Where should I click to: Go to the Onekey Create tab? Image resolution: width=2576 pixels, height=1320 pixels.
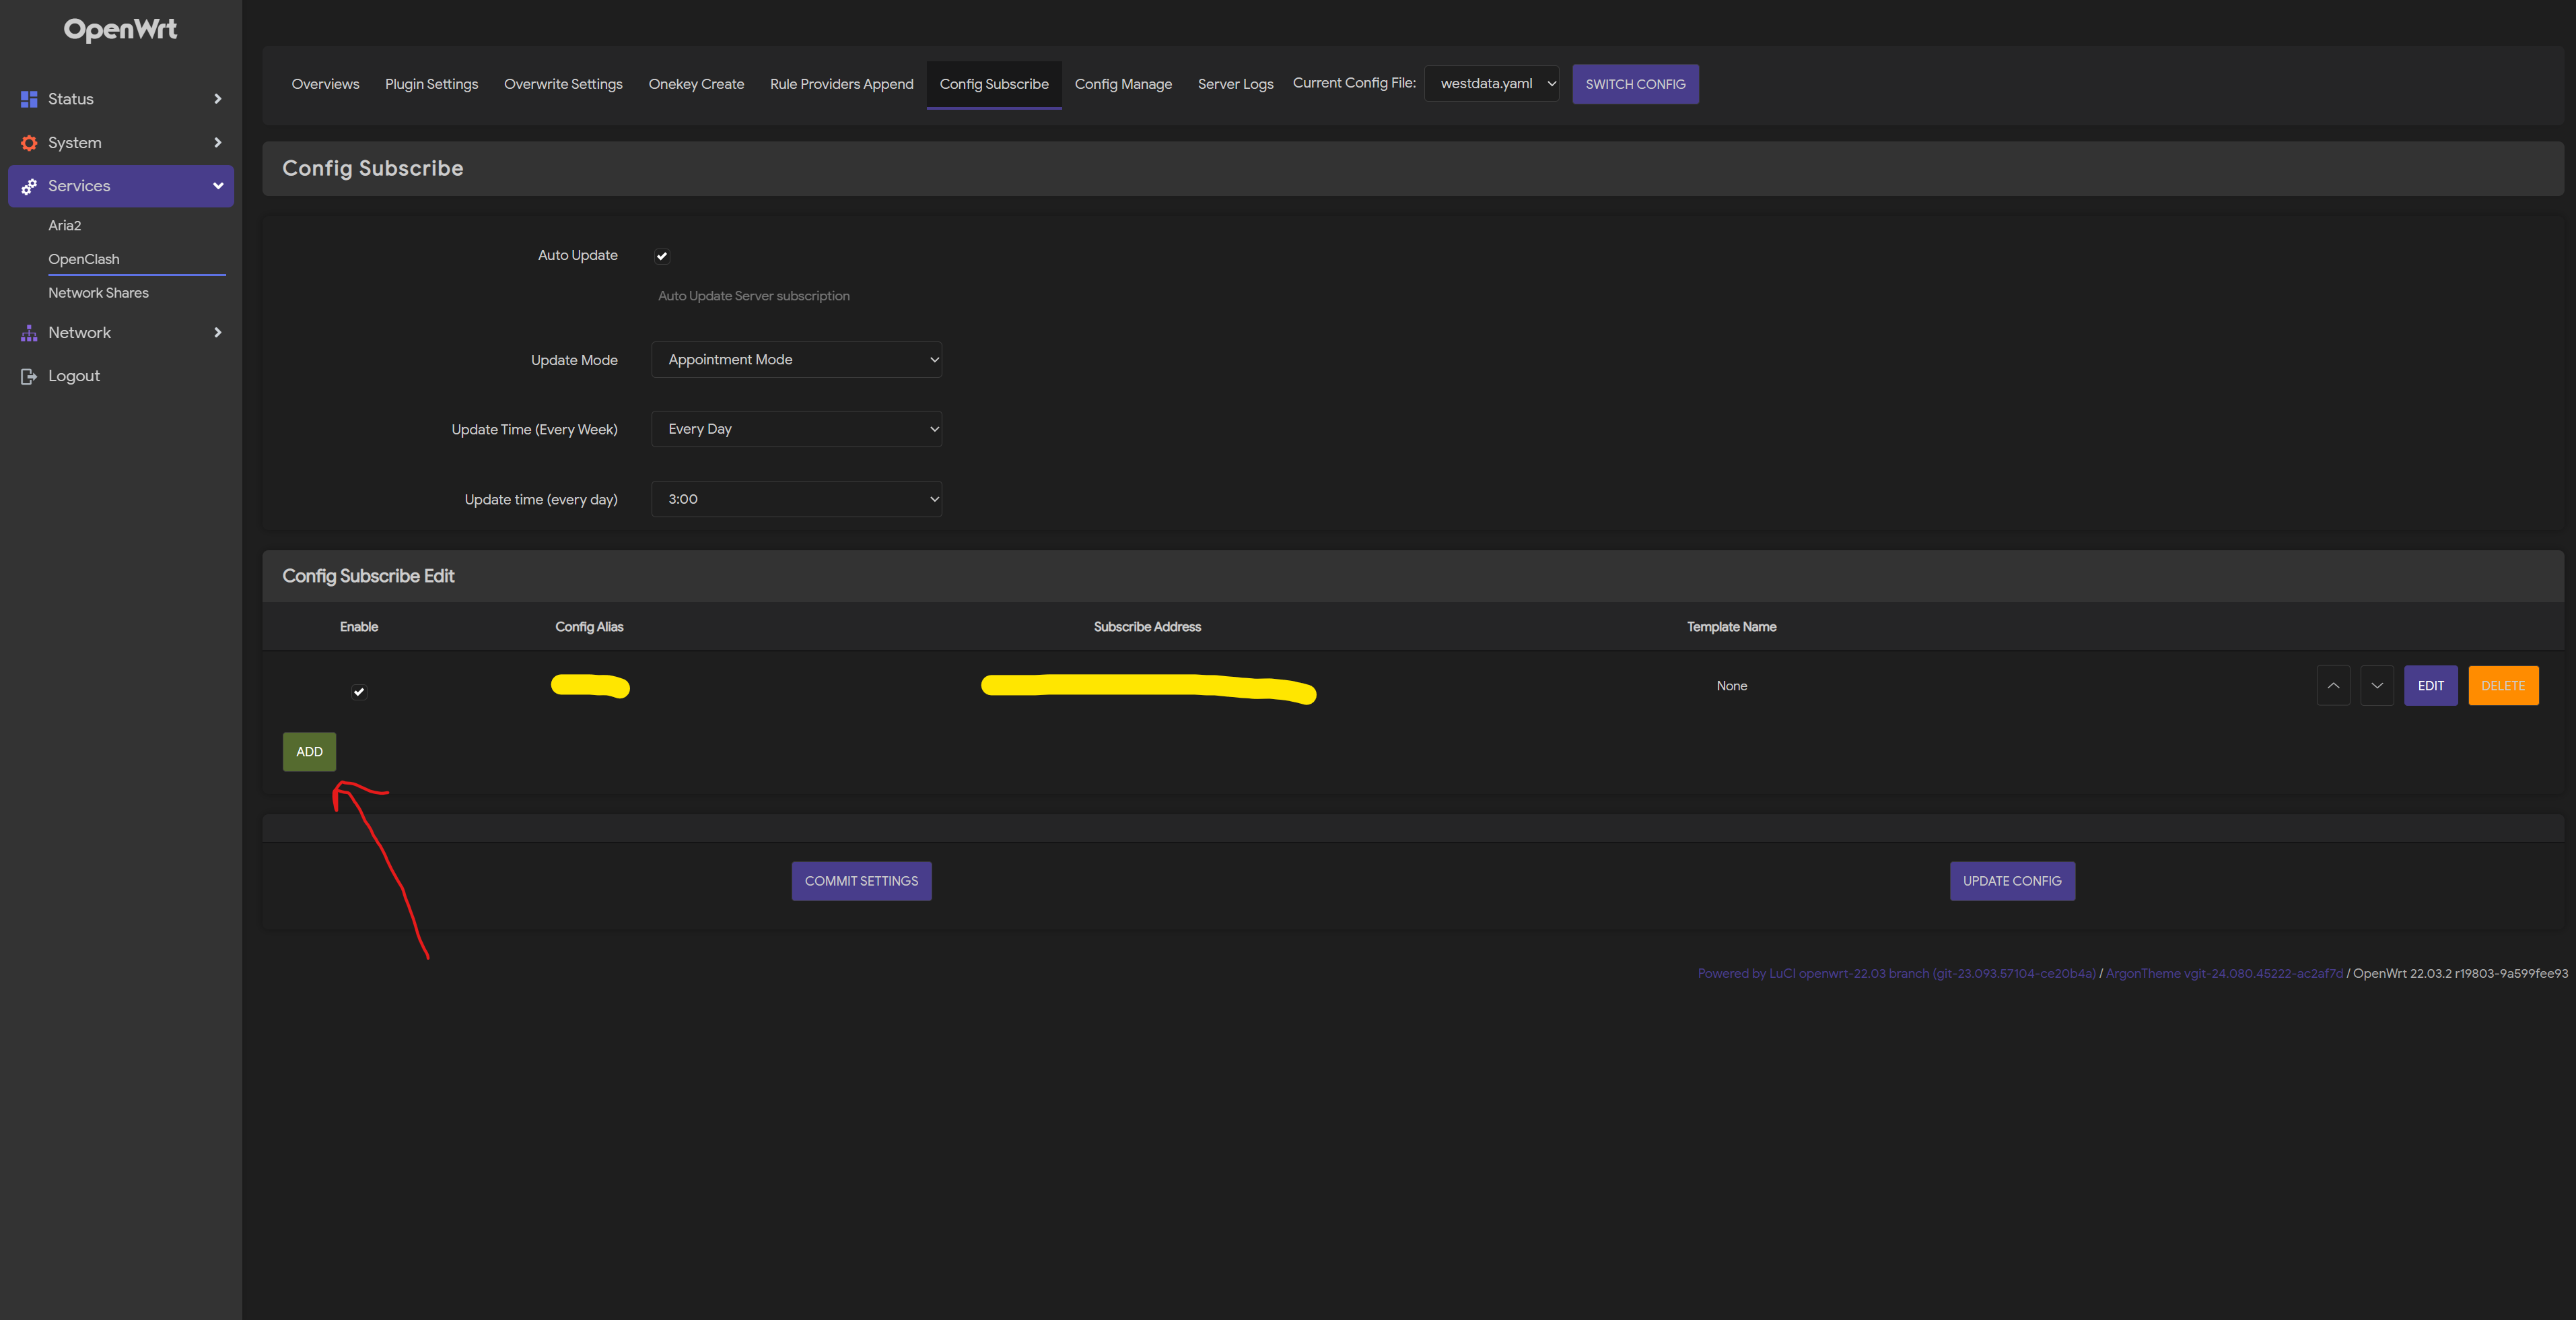tap(696, 84)
